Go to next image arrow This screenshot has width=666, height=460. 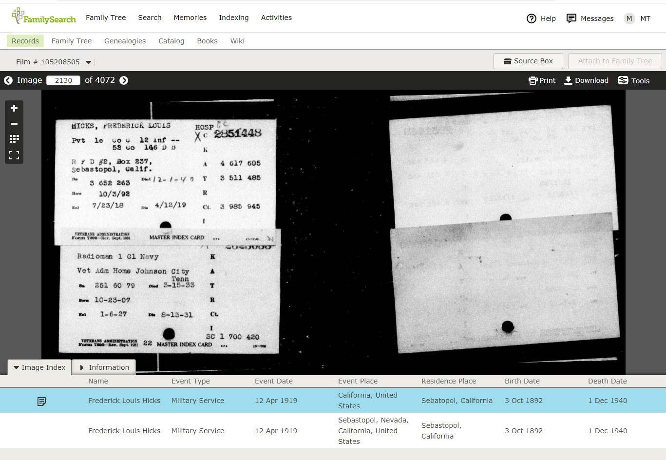pos(124,80)
